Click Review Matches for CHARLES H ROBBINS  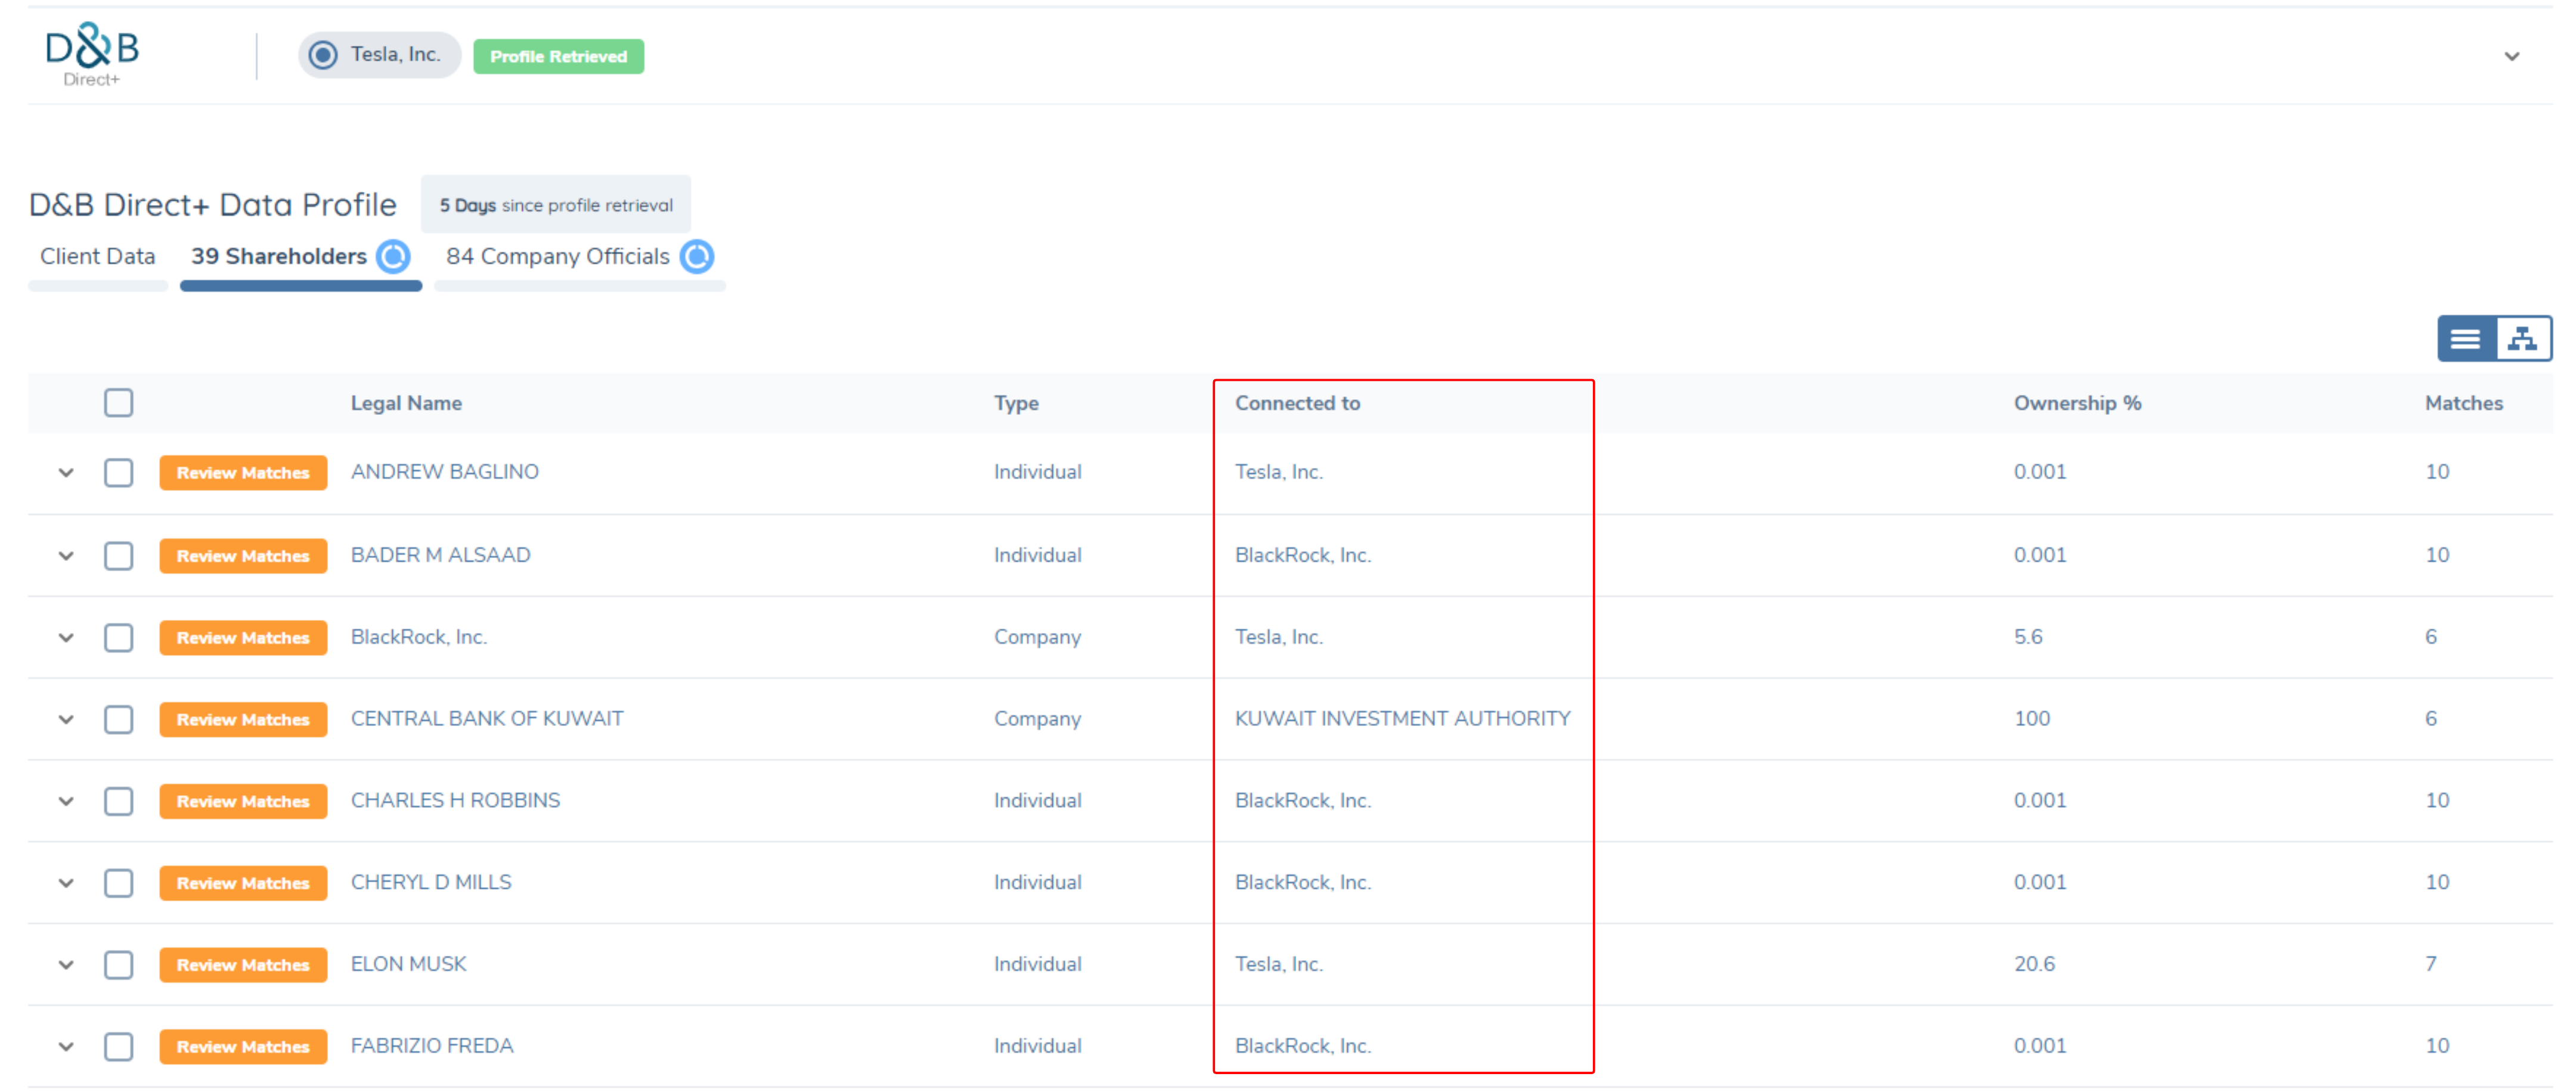[243, 801]
